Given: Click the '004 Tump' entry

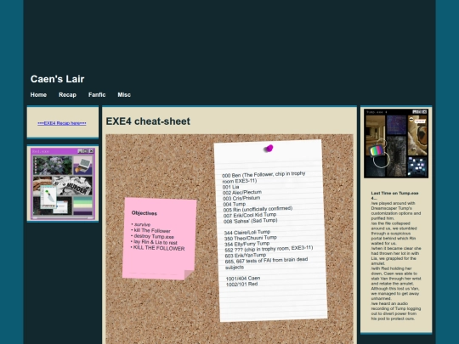Looking at the screenshot, I should [x=235, y=204].
